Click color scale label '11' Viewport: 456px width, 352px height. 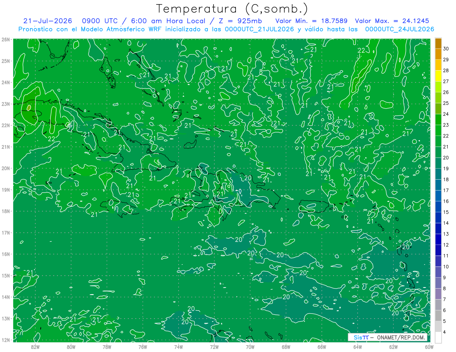[x=446, y=256]
